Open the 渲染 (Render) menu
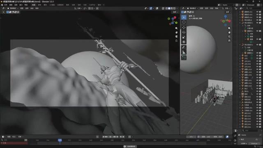 point(16,5)
